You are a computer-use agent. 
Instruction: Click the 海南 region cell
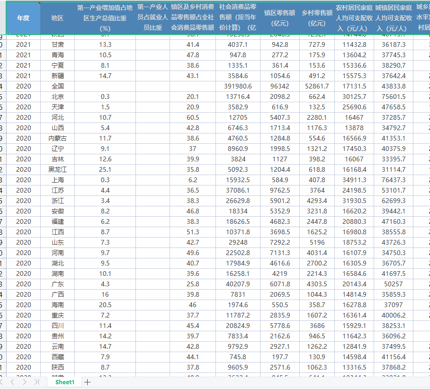pos(57,305)
